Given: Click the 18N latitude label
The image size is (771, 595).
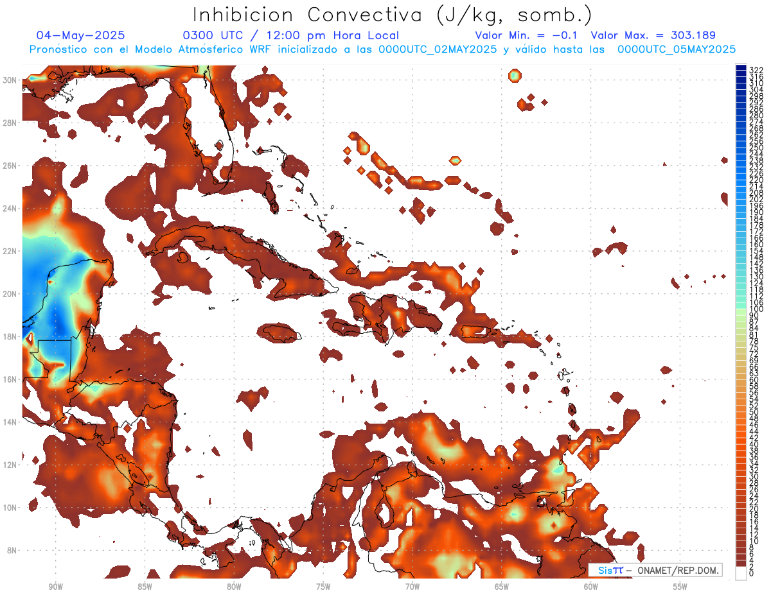Looking at the screenshot, I should tap(10, 336).
